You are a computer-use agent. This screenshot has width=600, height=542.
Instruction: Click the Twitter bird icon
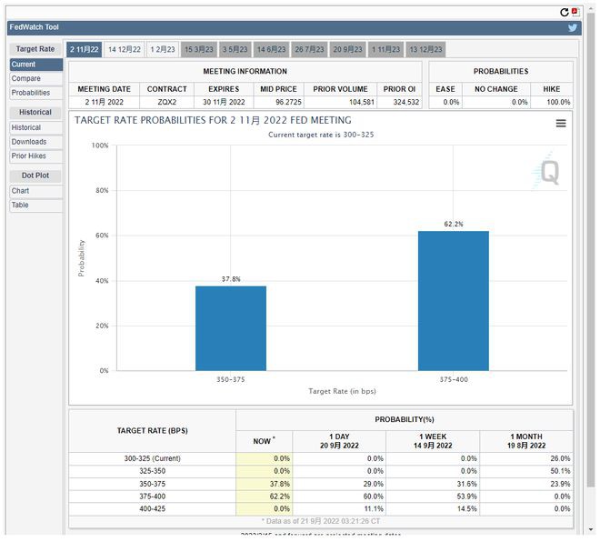pos(573,28)
